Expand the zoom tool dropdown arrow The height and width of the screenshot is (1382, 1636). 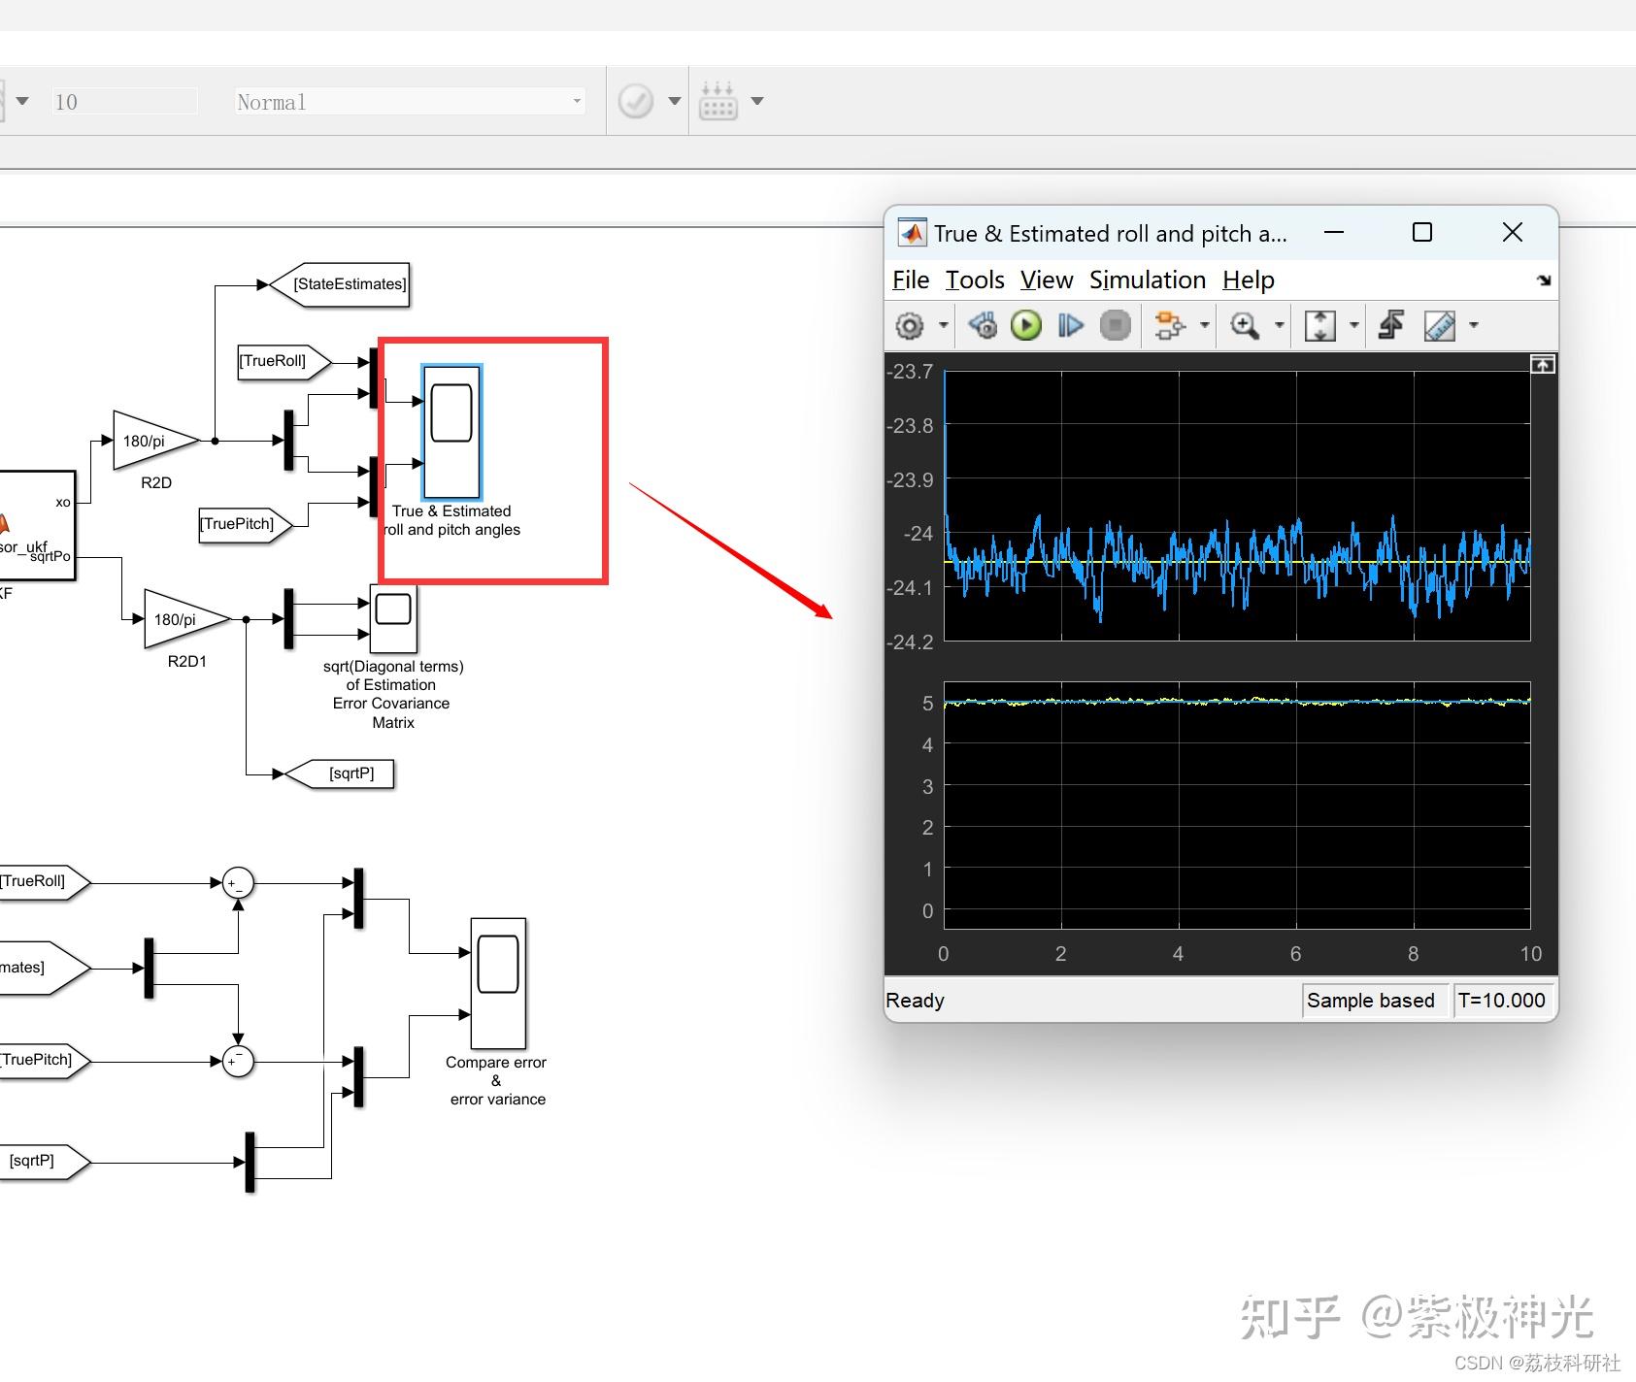pos(1280,325)
